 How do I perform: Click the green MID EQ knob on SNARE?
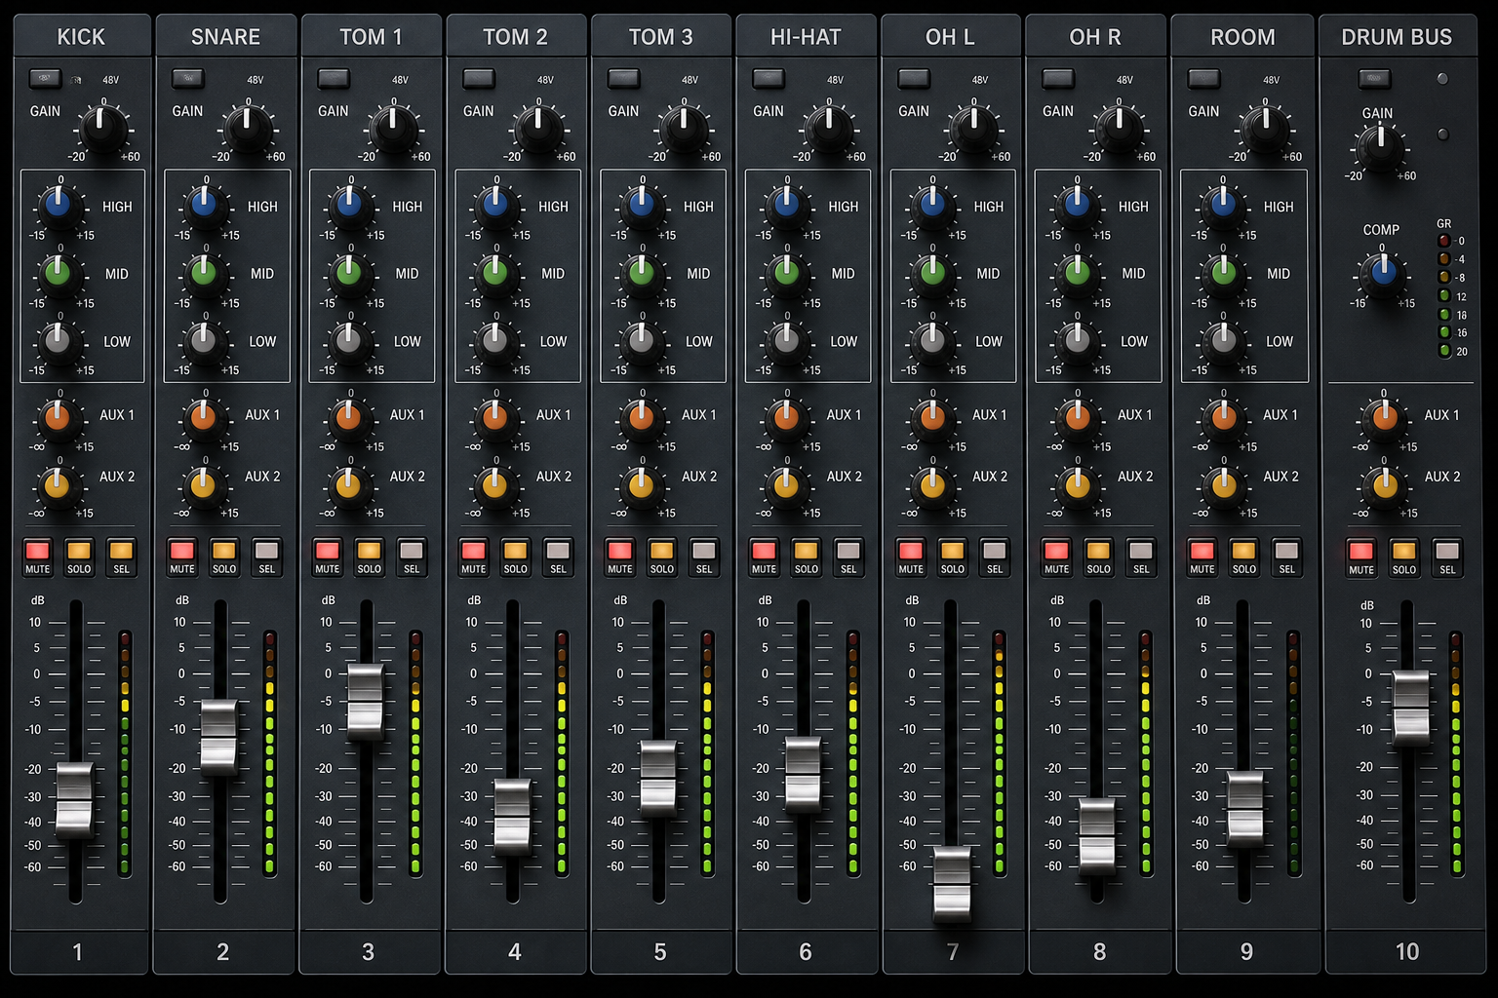tap(203, 273)
